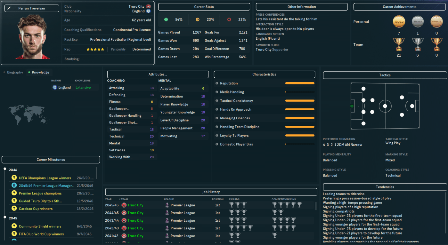Open the Career Stats panel header
The width and height of the screenshot is (448, 245).
pos(204,7)
